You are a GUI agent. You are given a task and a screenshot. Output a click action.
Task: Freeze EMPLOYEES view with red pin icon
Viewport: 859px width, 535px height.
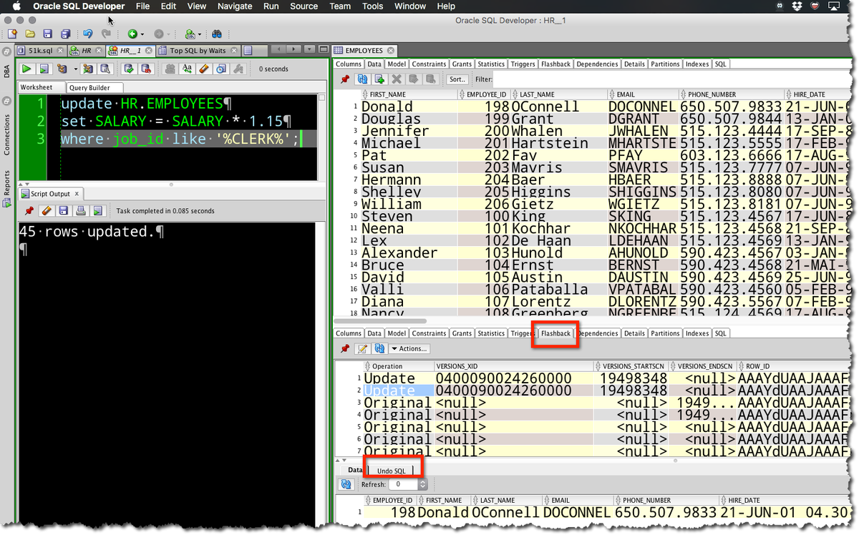point(345,79)
